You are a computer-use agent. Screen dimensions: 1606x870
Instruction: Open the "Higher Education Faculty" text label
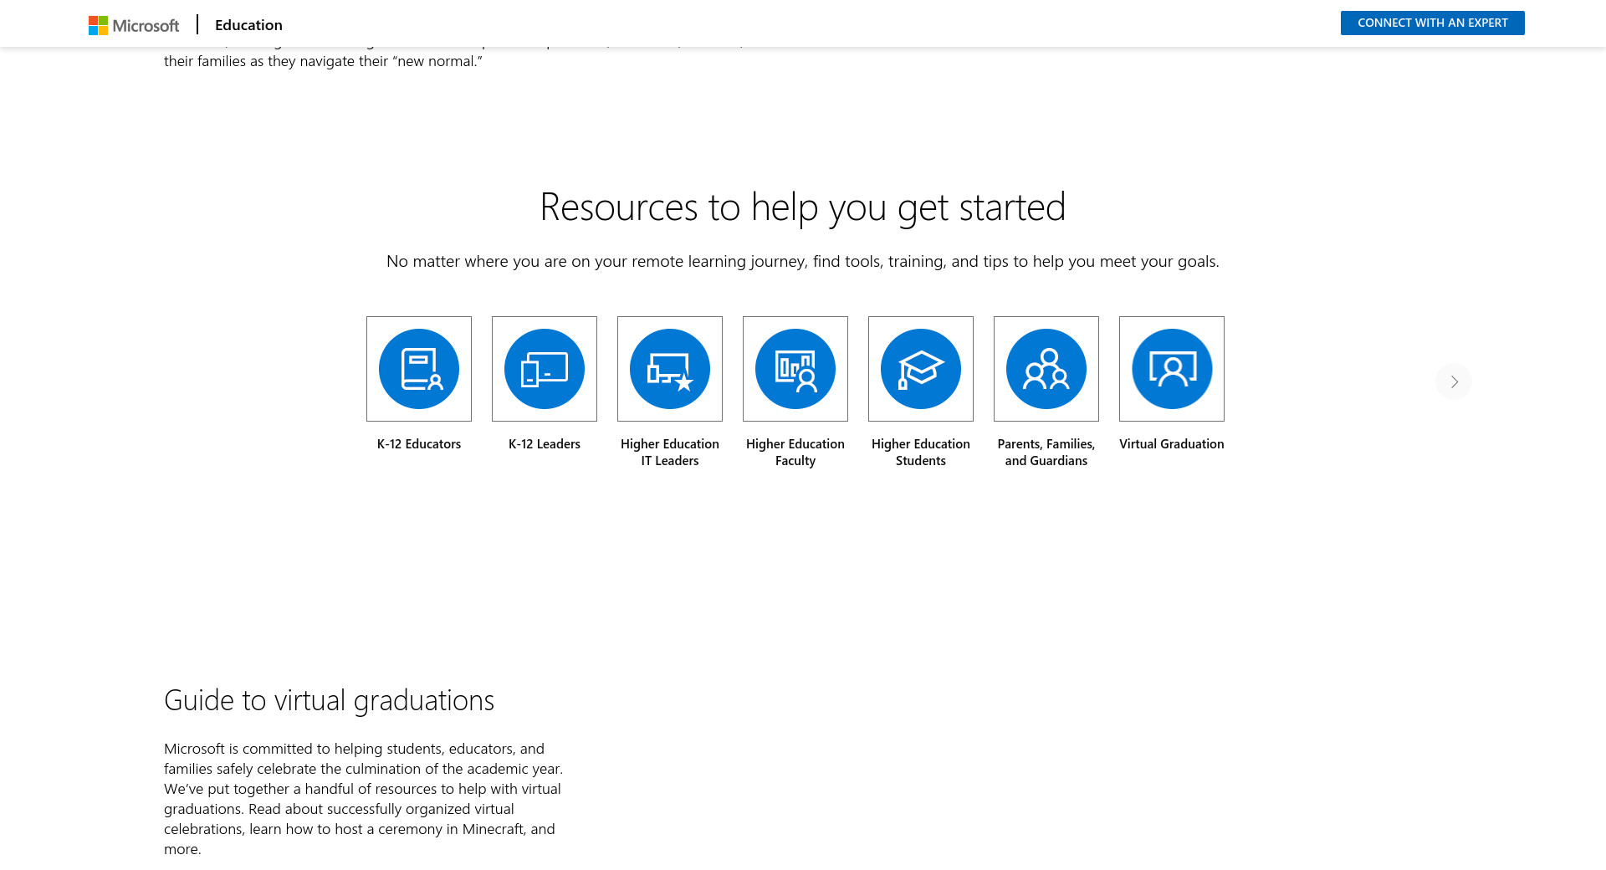[x=795, y=453]
